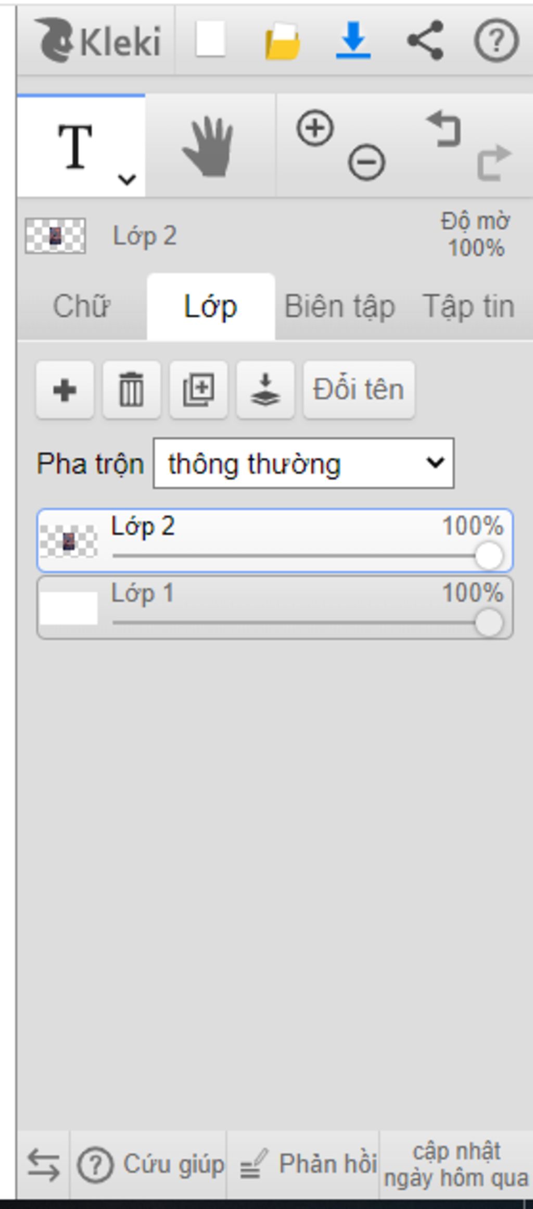The width and height of the screenshot is (533, 1209).
Task: Expand the Text tool chevron
Action: (127, 180)
